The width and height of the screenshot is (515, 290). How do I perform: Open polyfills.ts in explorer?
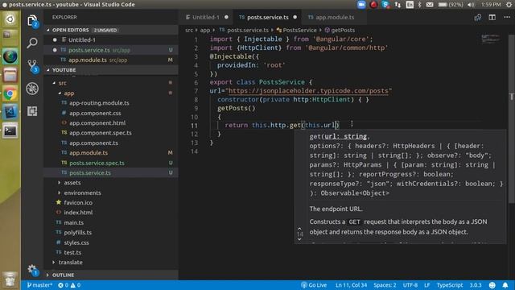pos(77,233)
